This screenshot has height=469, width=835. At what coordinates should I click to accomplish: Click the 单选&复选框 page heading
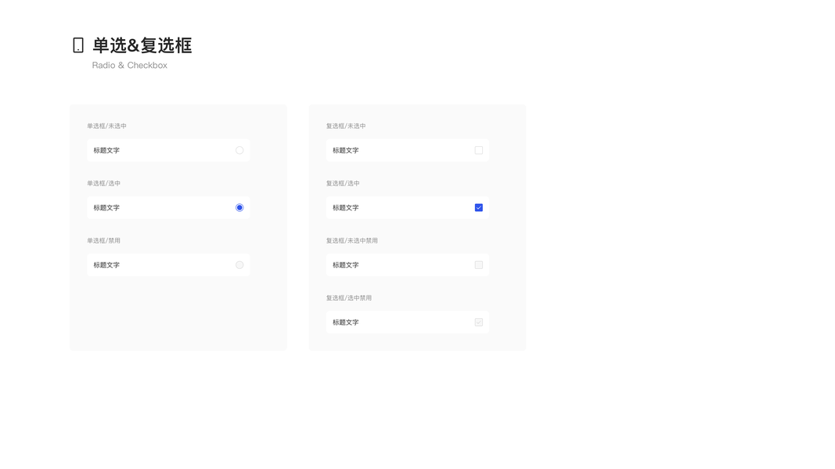pos(142,45)
